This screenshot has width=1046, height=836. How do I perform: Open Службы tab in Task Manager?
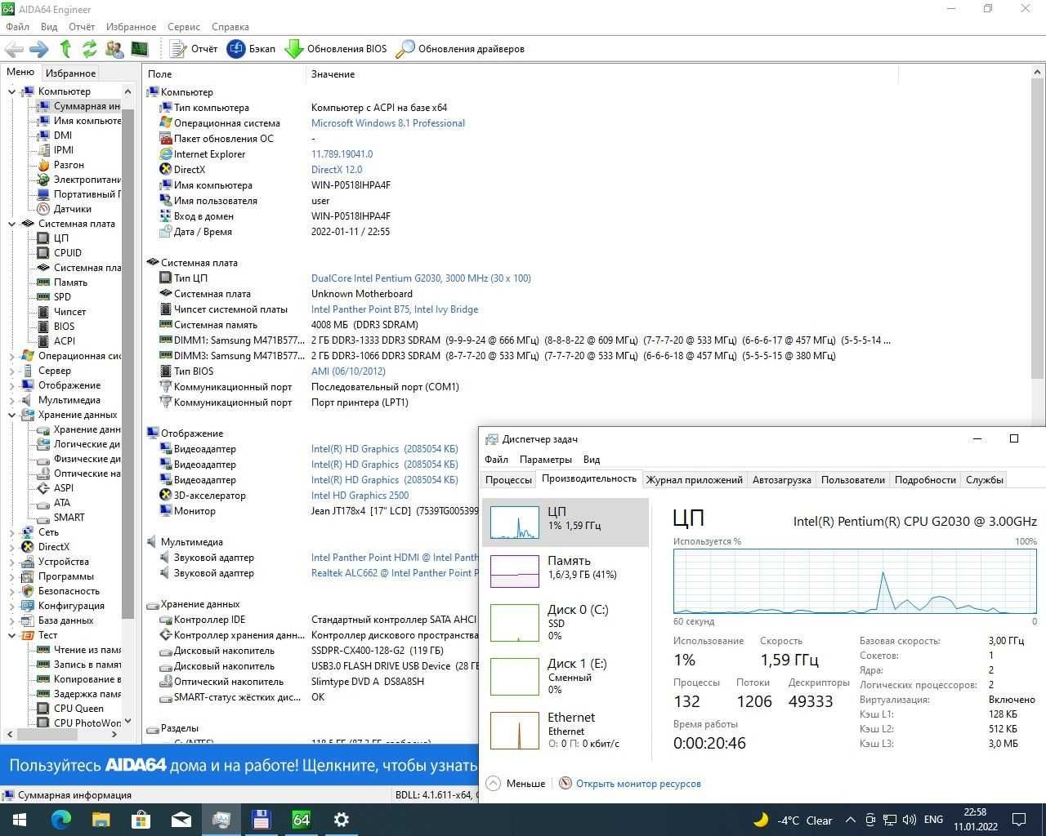point(984,480)
